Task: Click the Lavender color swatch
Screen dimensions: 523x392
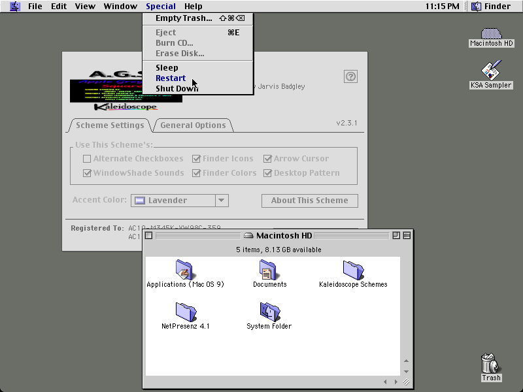Action: (x=139, y=201)
